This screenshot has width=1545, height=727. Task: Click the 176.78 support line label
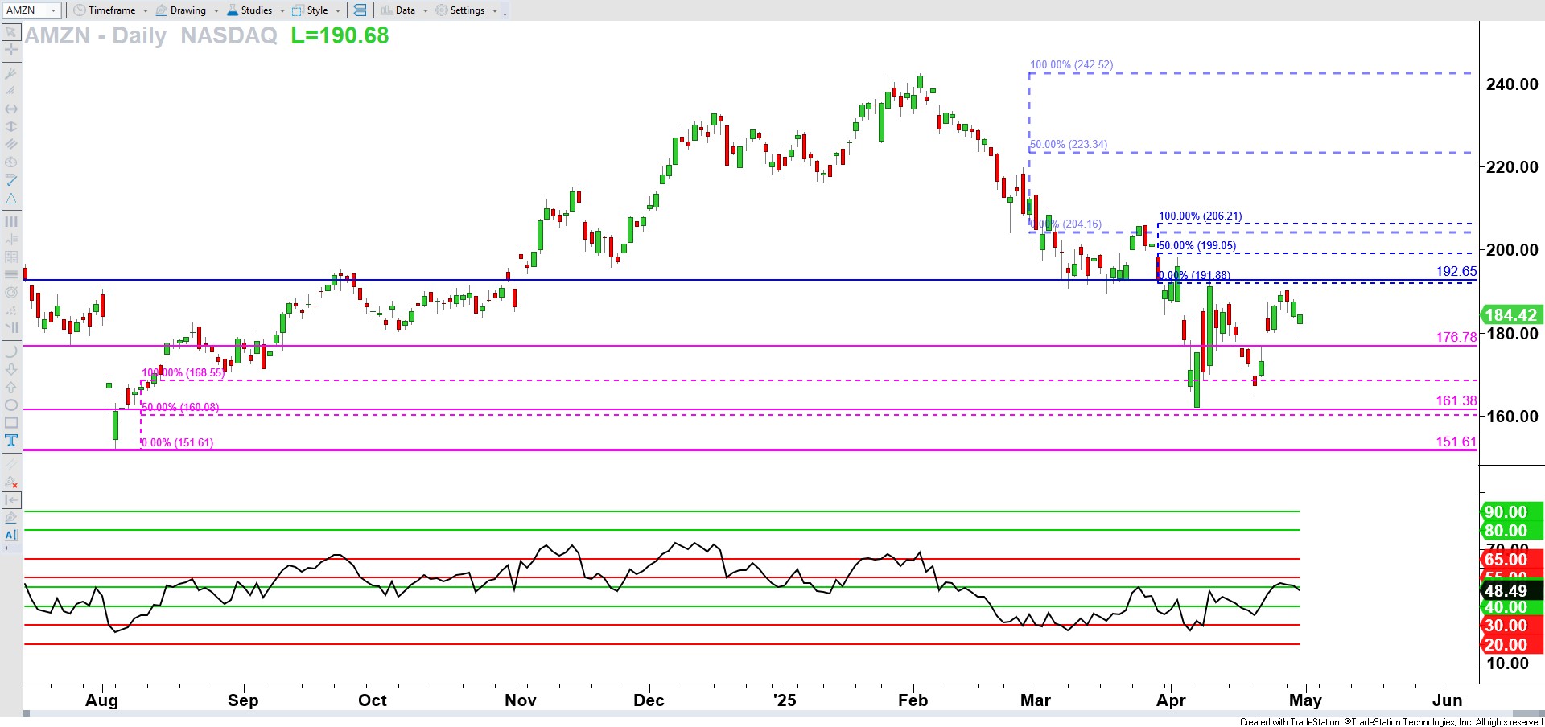[x=1456, y=337]
